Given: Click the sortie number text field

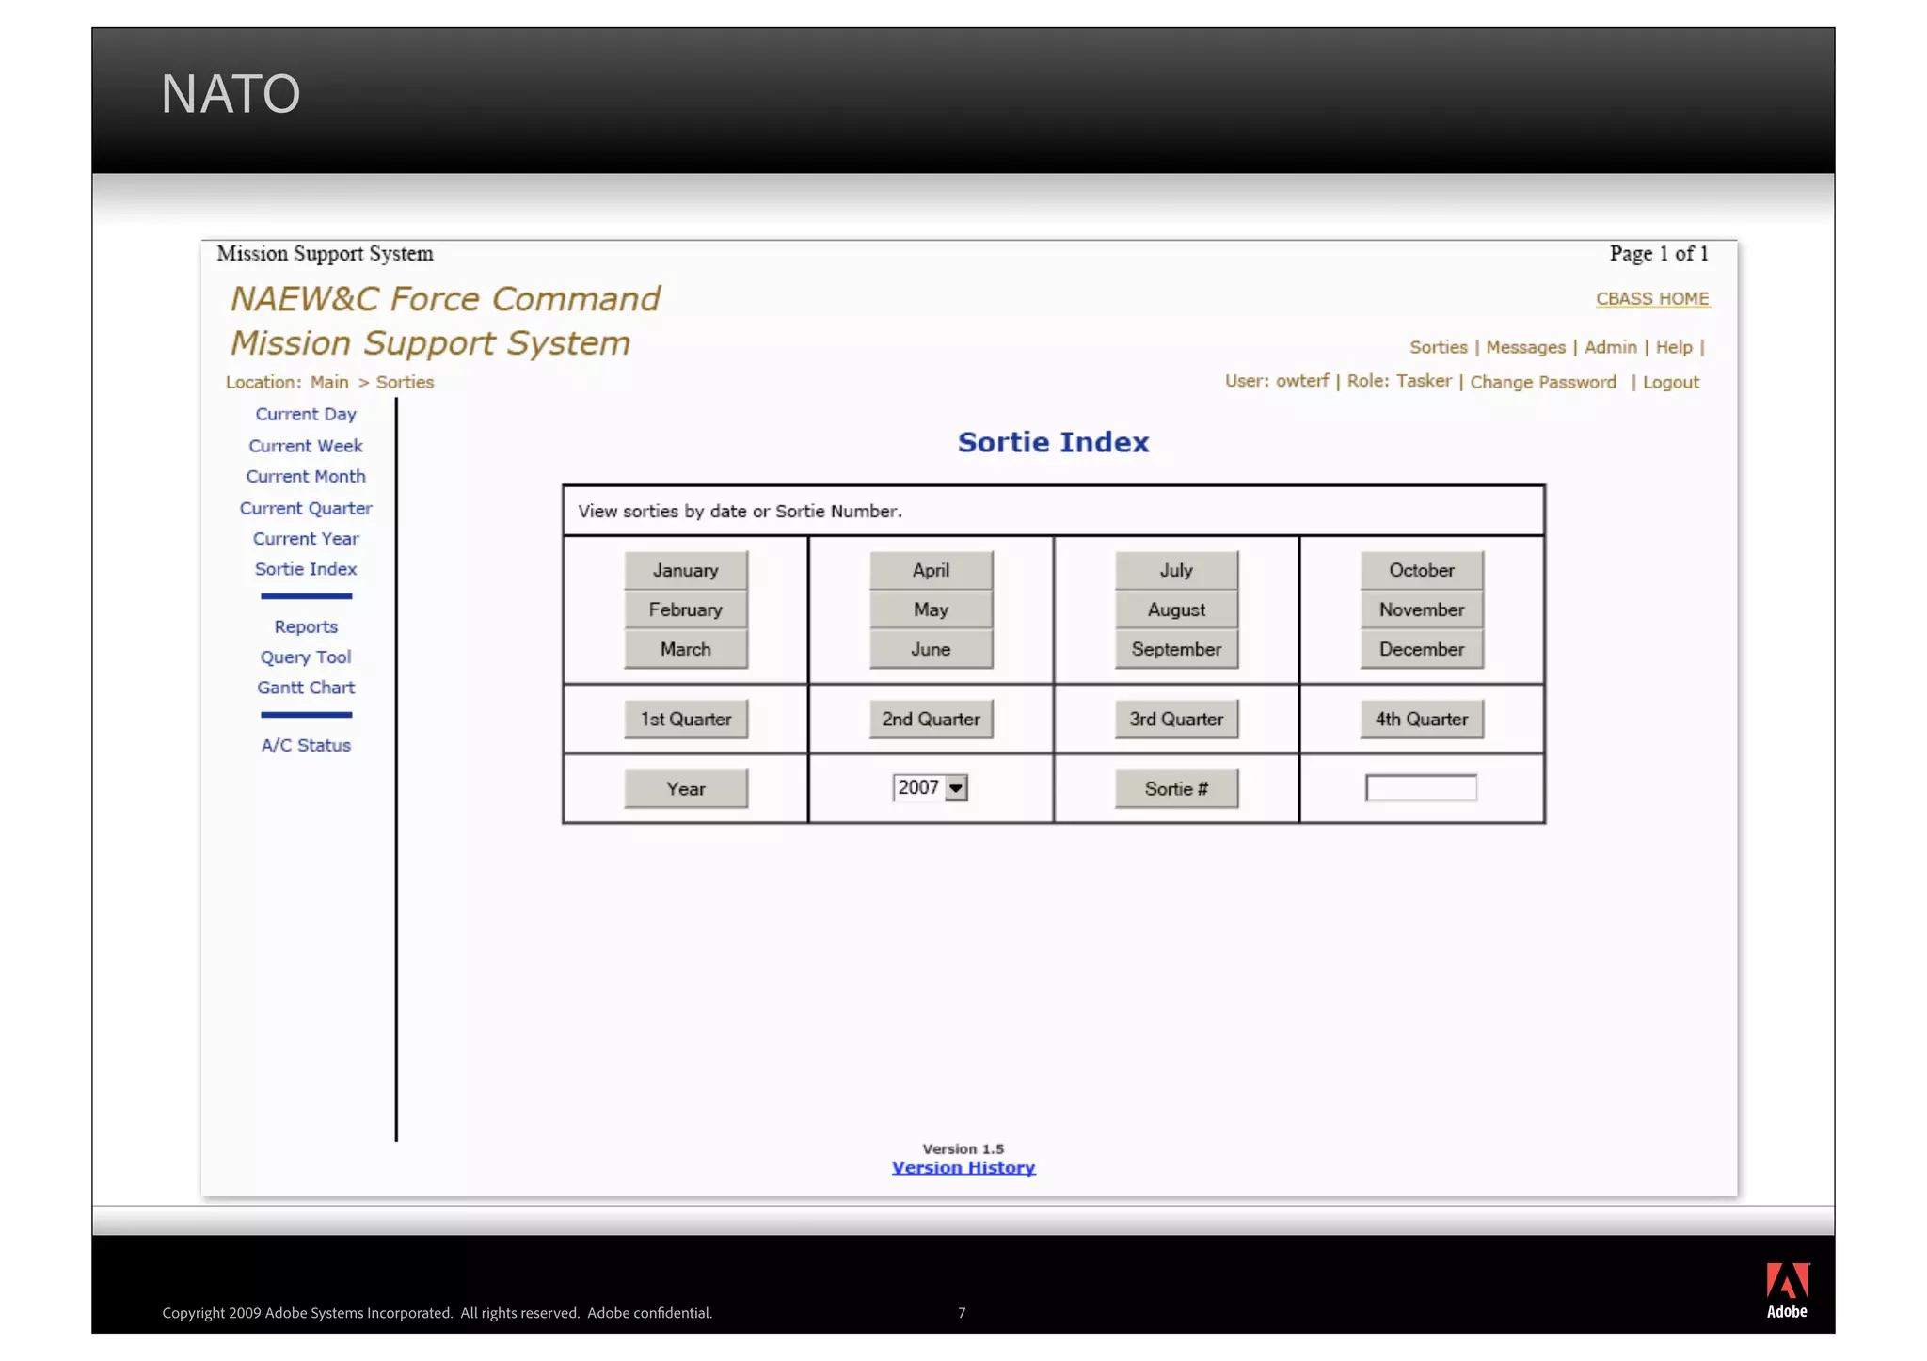Looking at the screenshot, I should (x=1421, y=788).
